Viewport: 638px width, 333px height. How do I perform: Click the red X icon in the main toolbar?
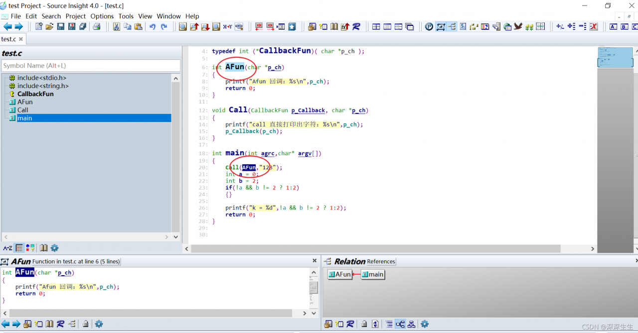[x=593, y=27]
